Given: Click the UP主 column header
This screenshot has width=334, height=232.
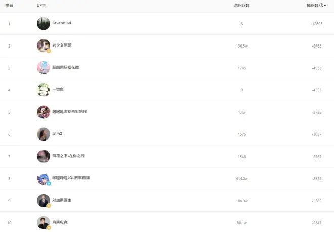Looking at the screenshot, I should coord(42,5).
